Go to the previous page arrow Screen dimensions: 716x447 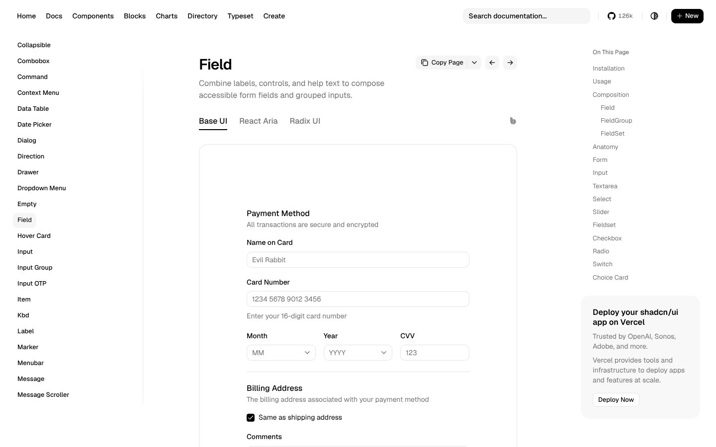coord(492,63)
